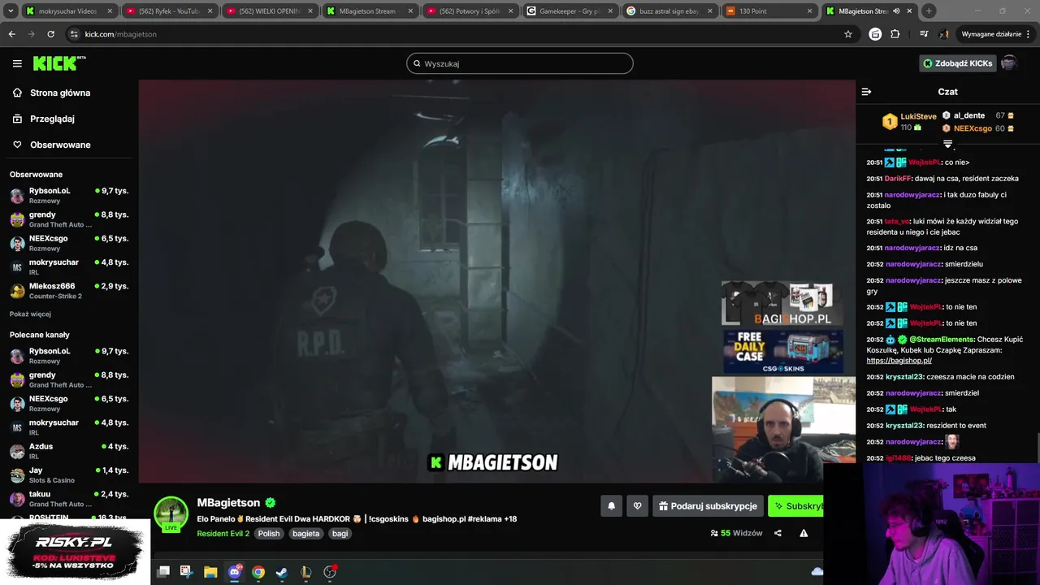Click krysztal23 rezident to event message
This screenshot has width=1040, height=585.
point(926,426)
